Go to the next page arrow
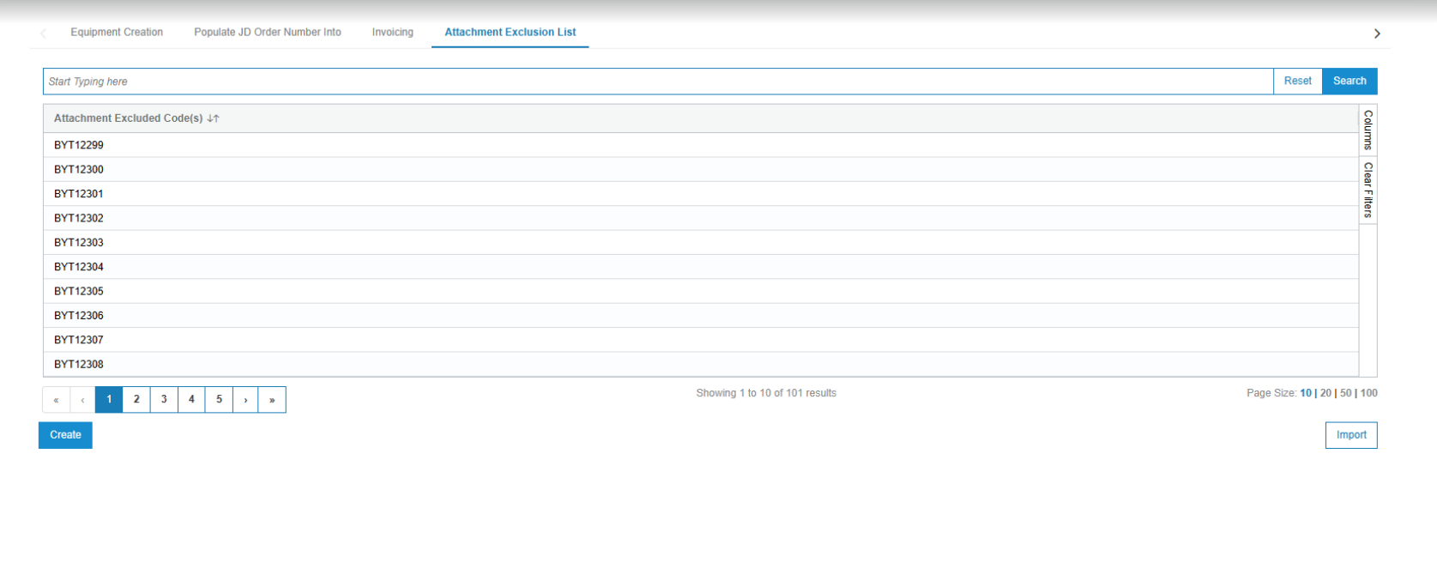Viewport: 1437px width, 569px height. pos(245,400)
